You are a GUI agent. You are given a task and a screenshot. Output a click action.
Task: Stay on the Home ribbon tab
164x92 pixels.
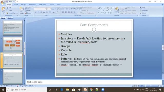click(x=9, y=5)
